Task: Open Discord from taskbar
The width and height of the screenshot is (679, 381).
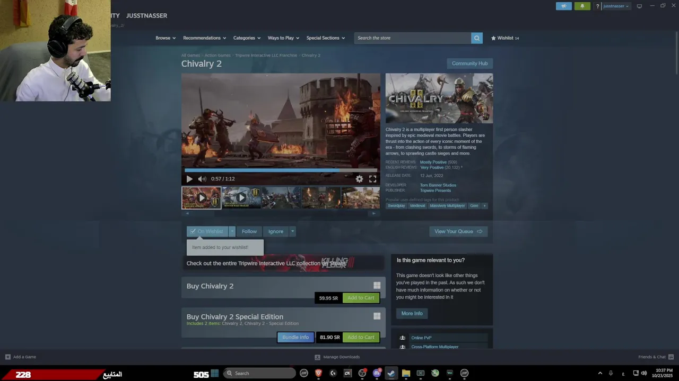Action: 377,373
